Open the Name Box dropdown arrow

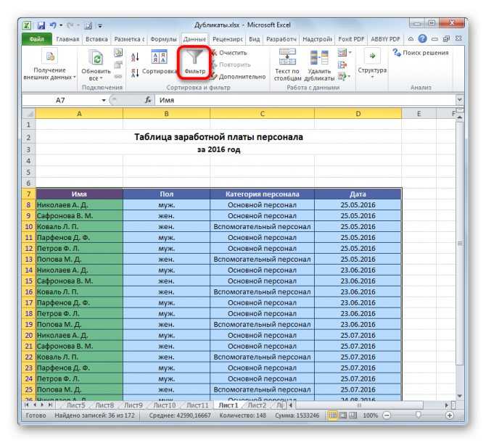tap(104, 100)
